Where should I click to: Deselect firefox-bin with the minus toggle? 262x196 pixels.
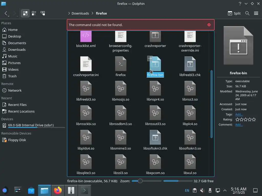coord(150,58)
